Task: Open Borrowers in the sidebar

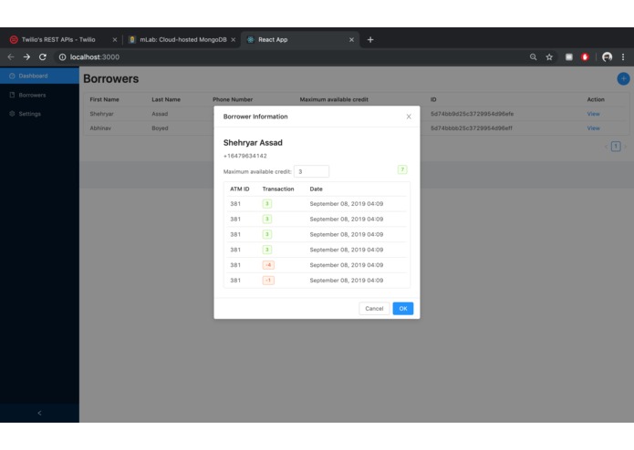Action: click(x=39, y=95)
